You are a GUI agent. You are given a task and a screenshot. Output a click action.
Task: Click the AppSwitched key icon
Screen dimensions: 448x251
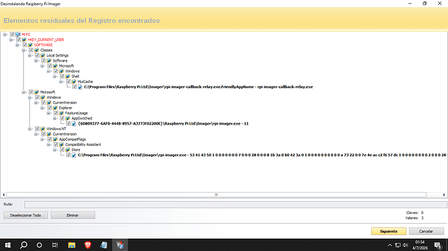click(68, 118)
